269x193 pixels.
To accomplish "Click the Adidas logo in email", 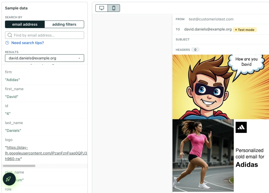I will pos(241,127).
